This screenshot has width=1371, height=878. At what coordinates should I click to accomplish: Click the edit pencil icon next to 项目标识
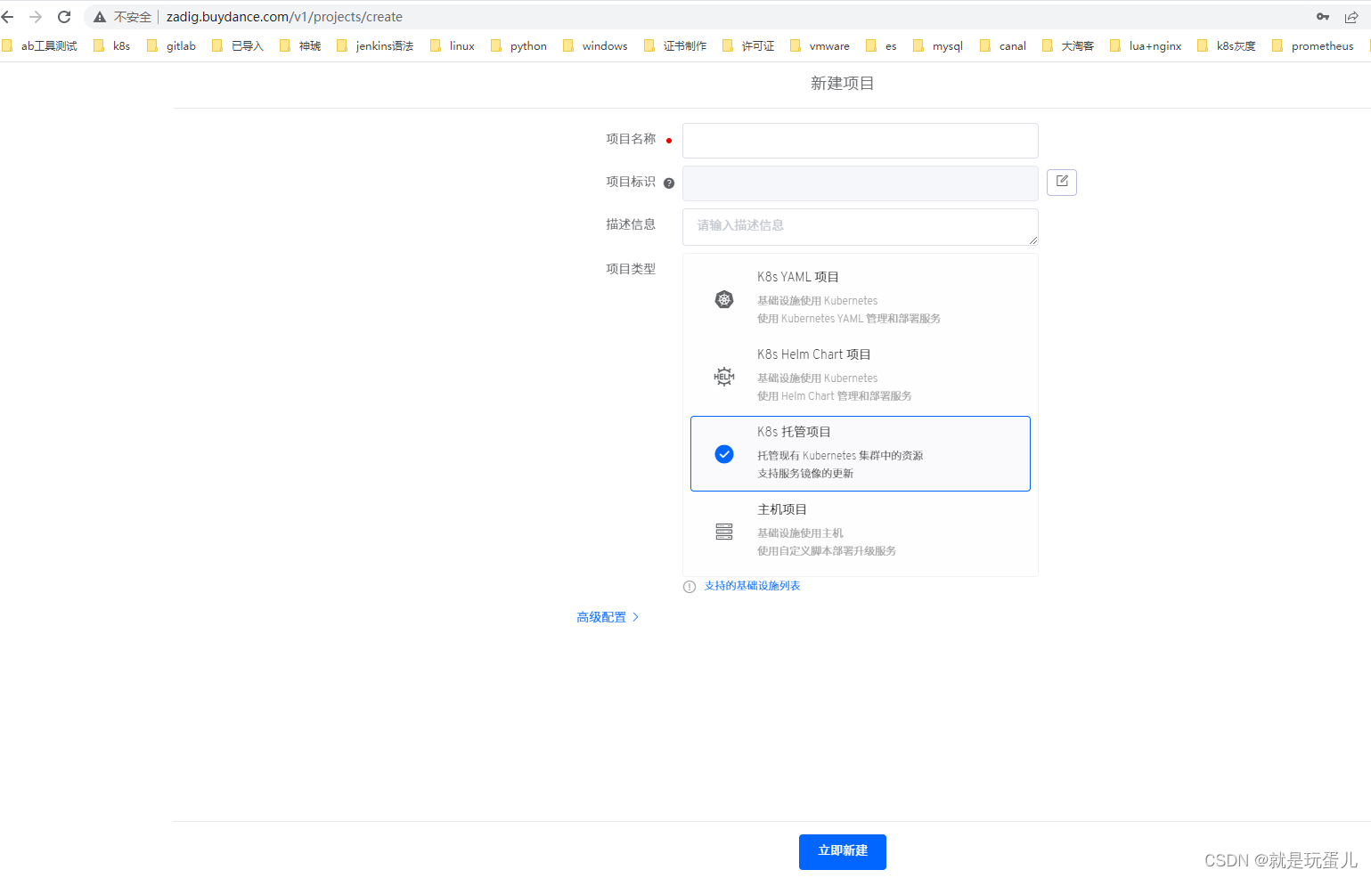1061,182
